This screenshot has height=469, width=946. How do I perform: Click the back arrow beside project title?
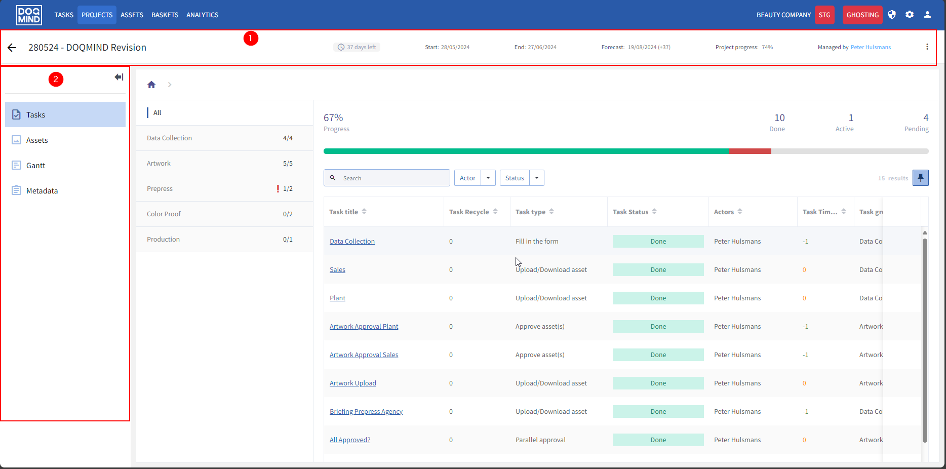click(x=12, y=48)
